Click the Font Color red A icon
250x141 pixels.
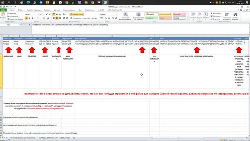48,18
